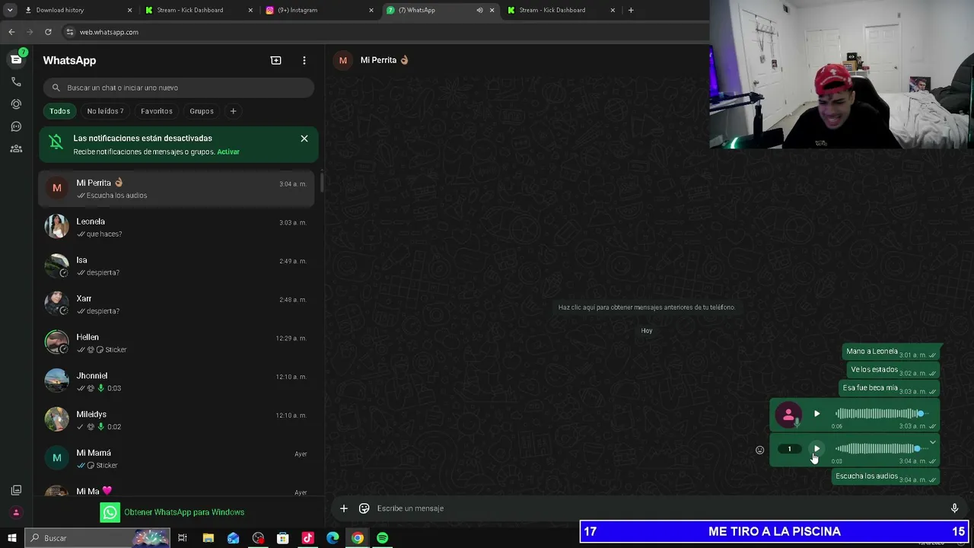The width and height of the screenshot is (974, 548).
Task: Click Hellen's profile picture
Action: pos(56,342)
